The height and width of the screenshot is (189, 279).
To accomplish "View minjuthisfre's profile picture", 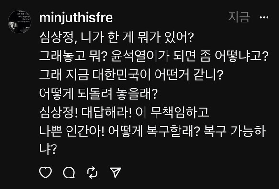I will (20, 22).
